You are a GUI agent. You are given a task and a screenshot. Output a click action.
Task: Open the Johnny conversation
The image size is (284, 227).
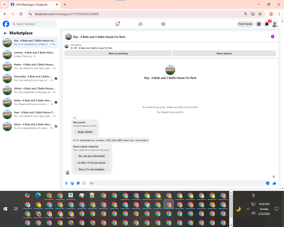coord(30,90)
